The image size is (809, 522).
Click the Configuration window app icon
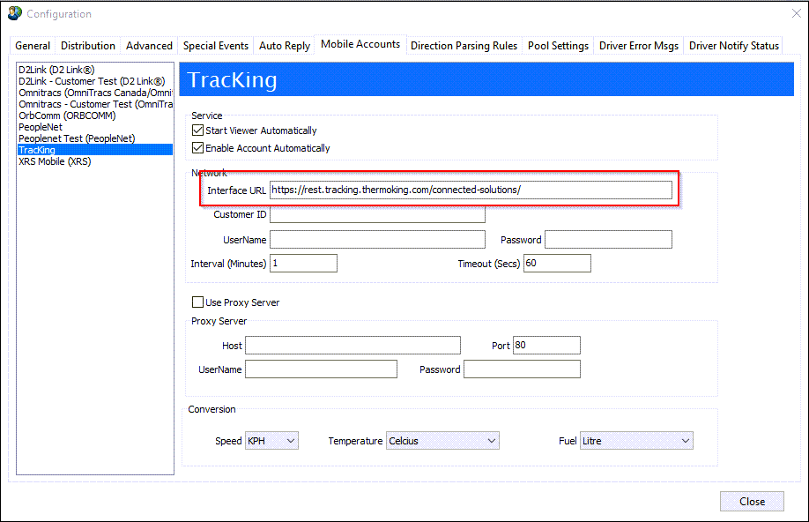(x=14, y=14)
